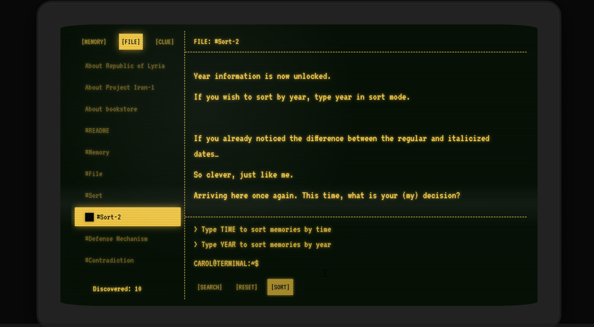
Task: Select the FILE tab
Action: (x=130, y=42)
